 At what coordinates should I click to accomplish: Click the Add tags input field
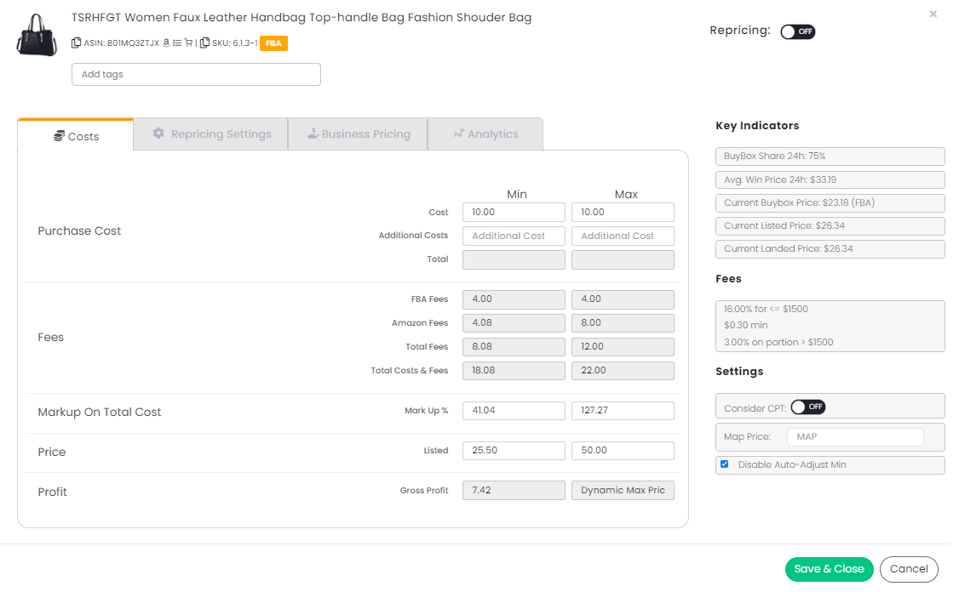click(x=197, y=75)
